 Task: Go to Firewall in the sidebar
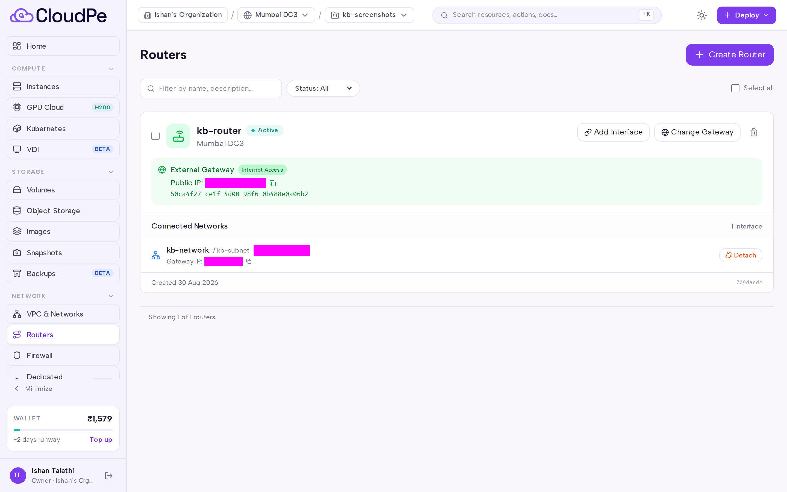(63, 355)
